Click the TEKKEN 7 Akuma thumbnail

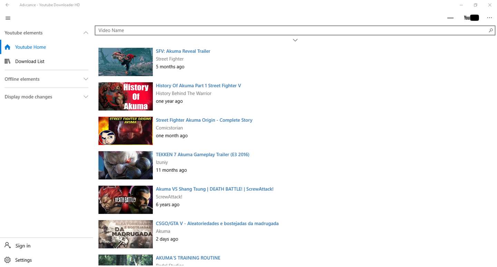(x=126, y=165)
